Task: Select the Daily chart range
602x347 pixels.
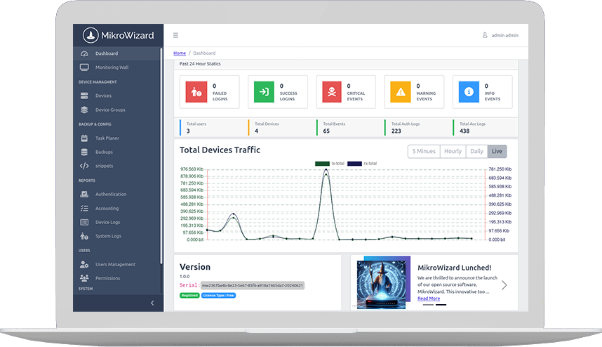Action: pos(476,151)
